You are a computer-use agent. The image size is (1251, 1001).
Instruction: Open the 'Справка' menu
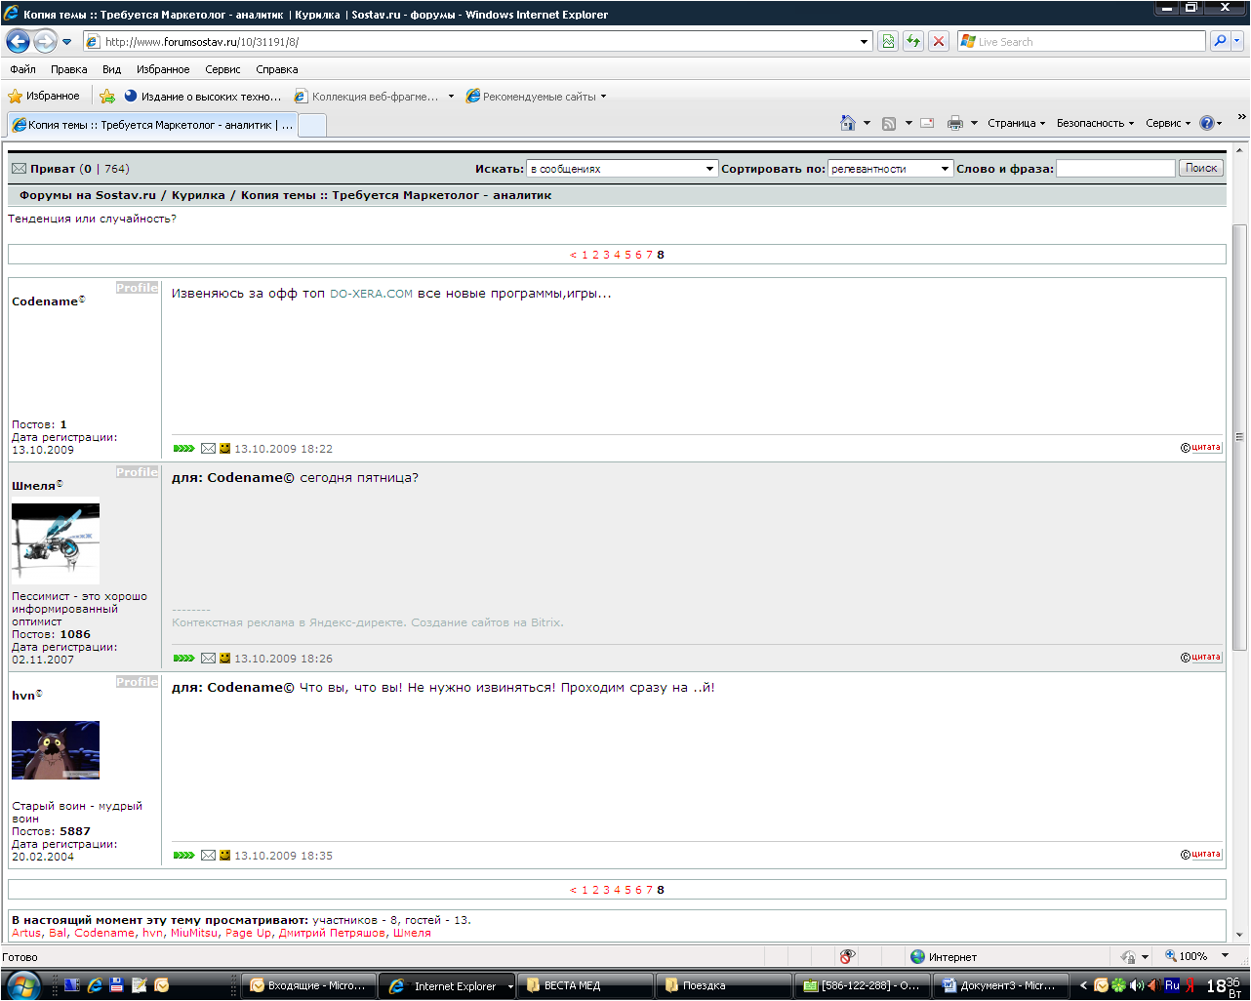(276, 69)
